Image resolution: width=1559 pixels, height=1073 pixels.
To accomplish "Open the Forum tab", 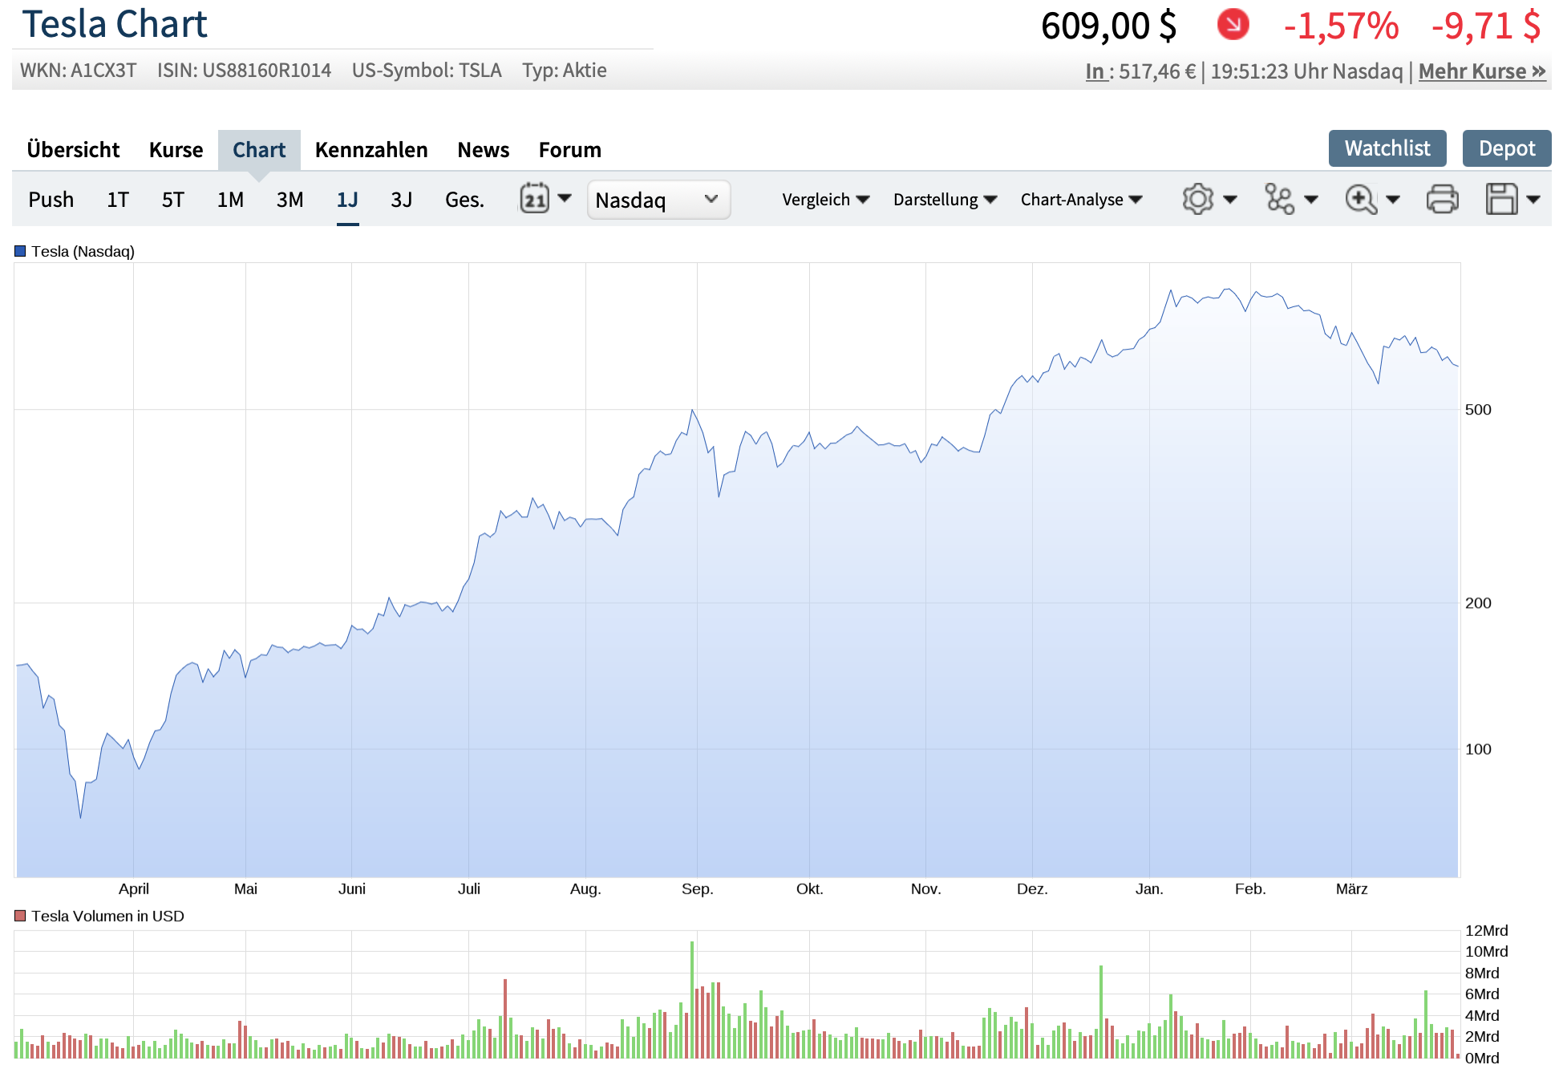I will [x=569, y=150].
